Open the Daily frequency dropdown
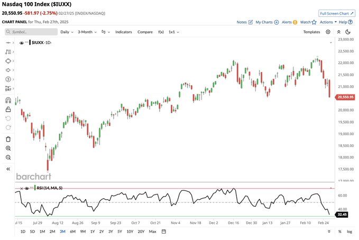359x240 pixels. 67,32
